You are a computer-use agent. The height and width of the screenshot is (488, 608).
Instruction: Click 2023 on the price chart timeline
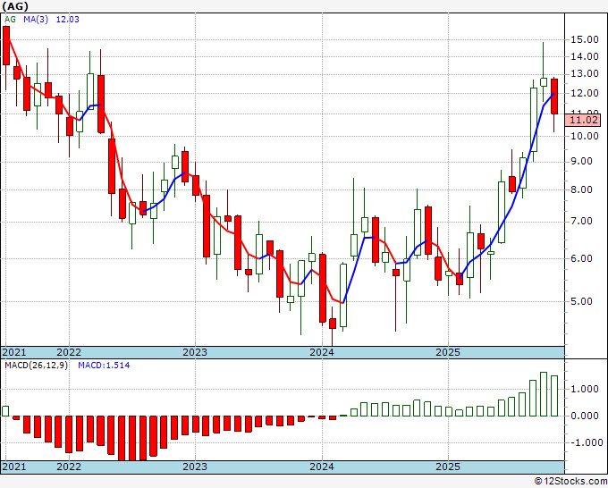[195, 352]
